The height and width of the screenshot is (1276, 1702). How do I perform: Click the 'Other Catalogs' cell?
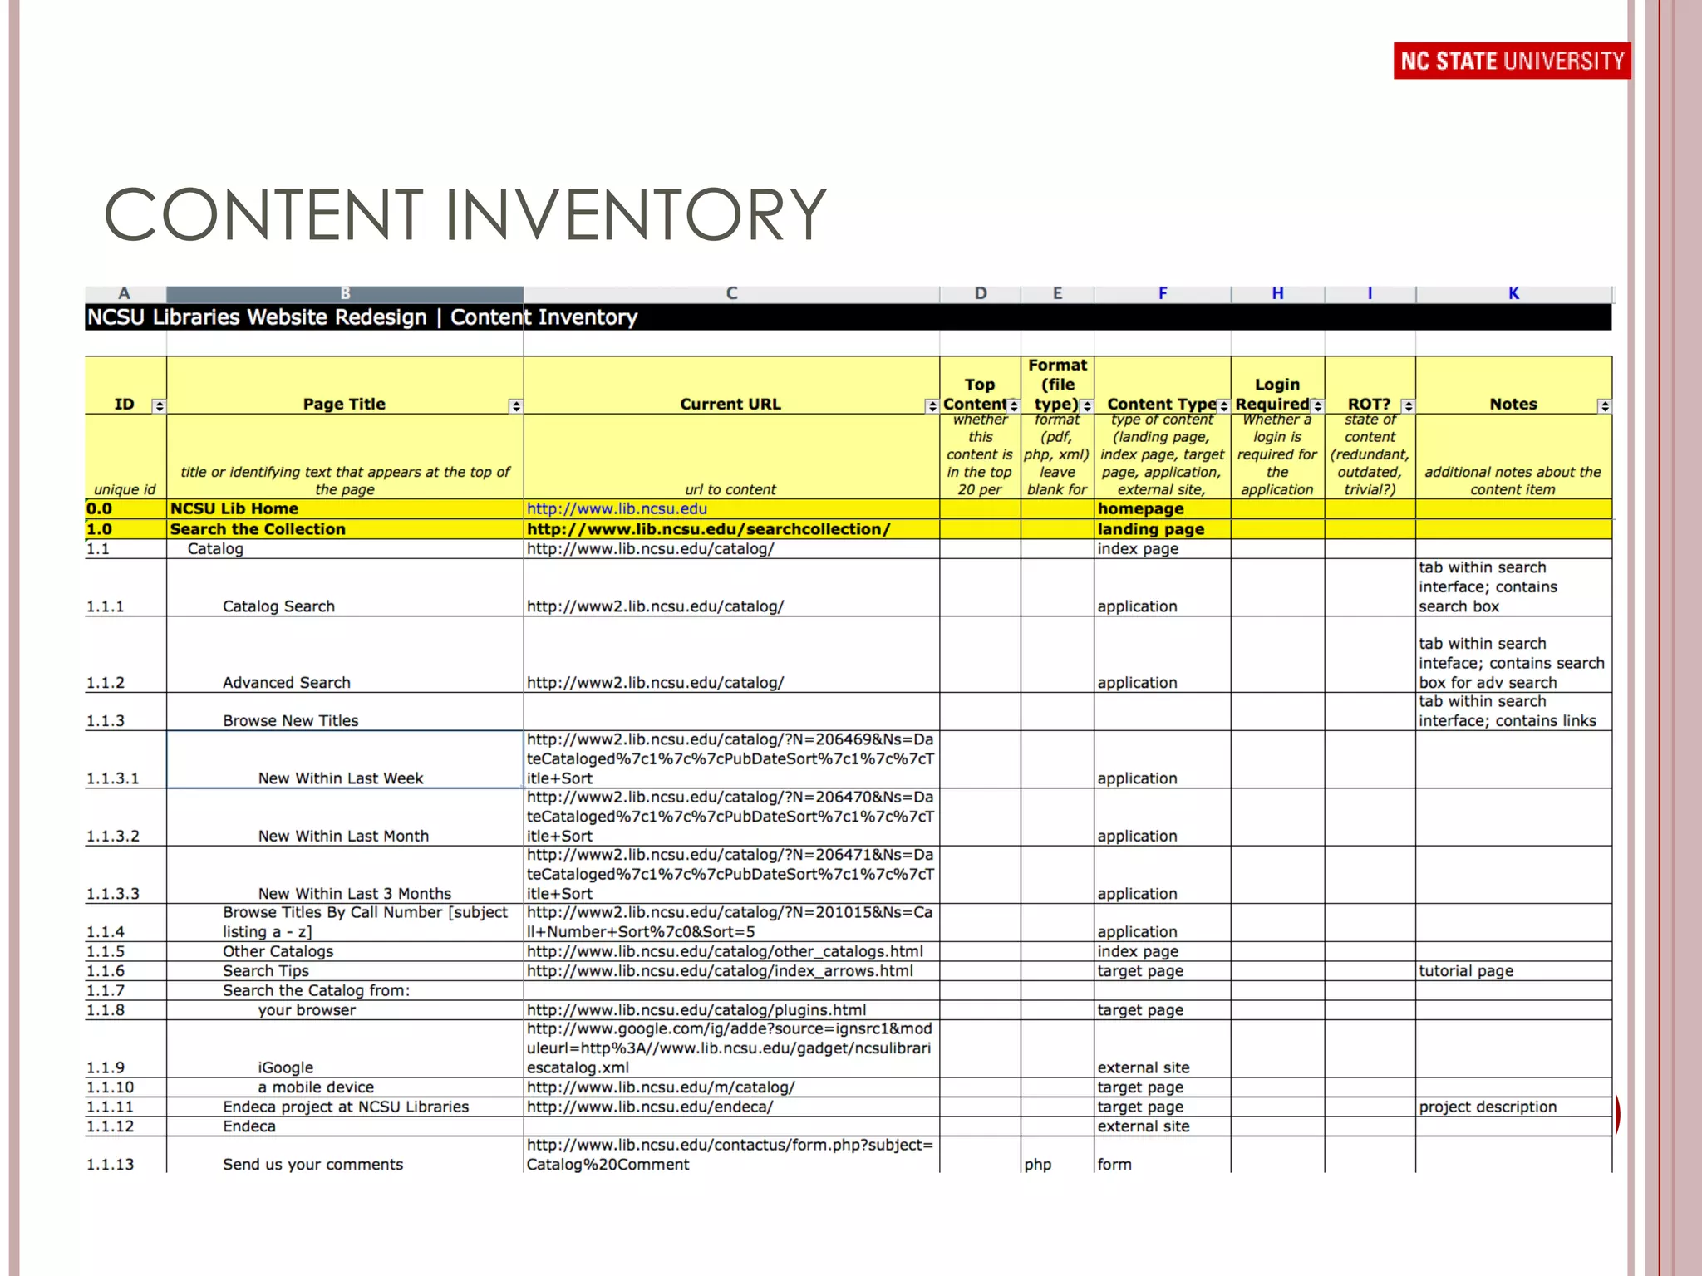(x=345, y=951)
